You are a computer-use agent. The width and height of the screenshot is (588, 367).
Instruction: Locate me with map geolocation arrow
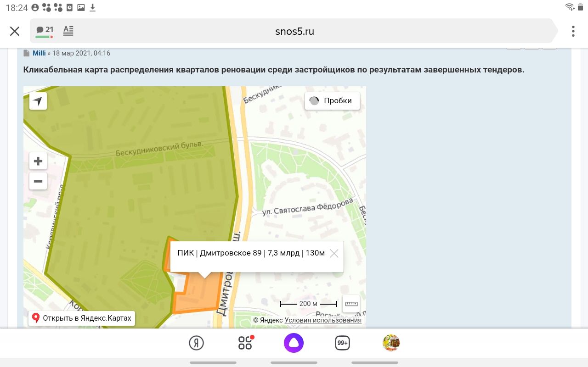[38, 101]
